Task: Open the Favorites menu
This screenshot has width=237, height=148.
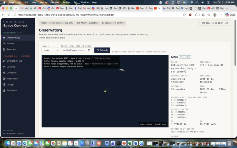Action: coord(55,2)
